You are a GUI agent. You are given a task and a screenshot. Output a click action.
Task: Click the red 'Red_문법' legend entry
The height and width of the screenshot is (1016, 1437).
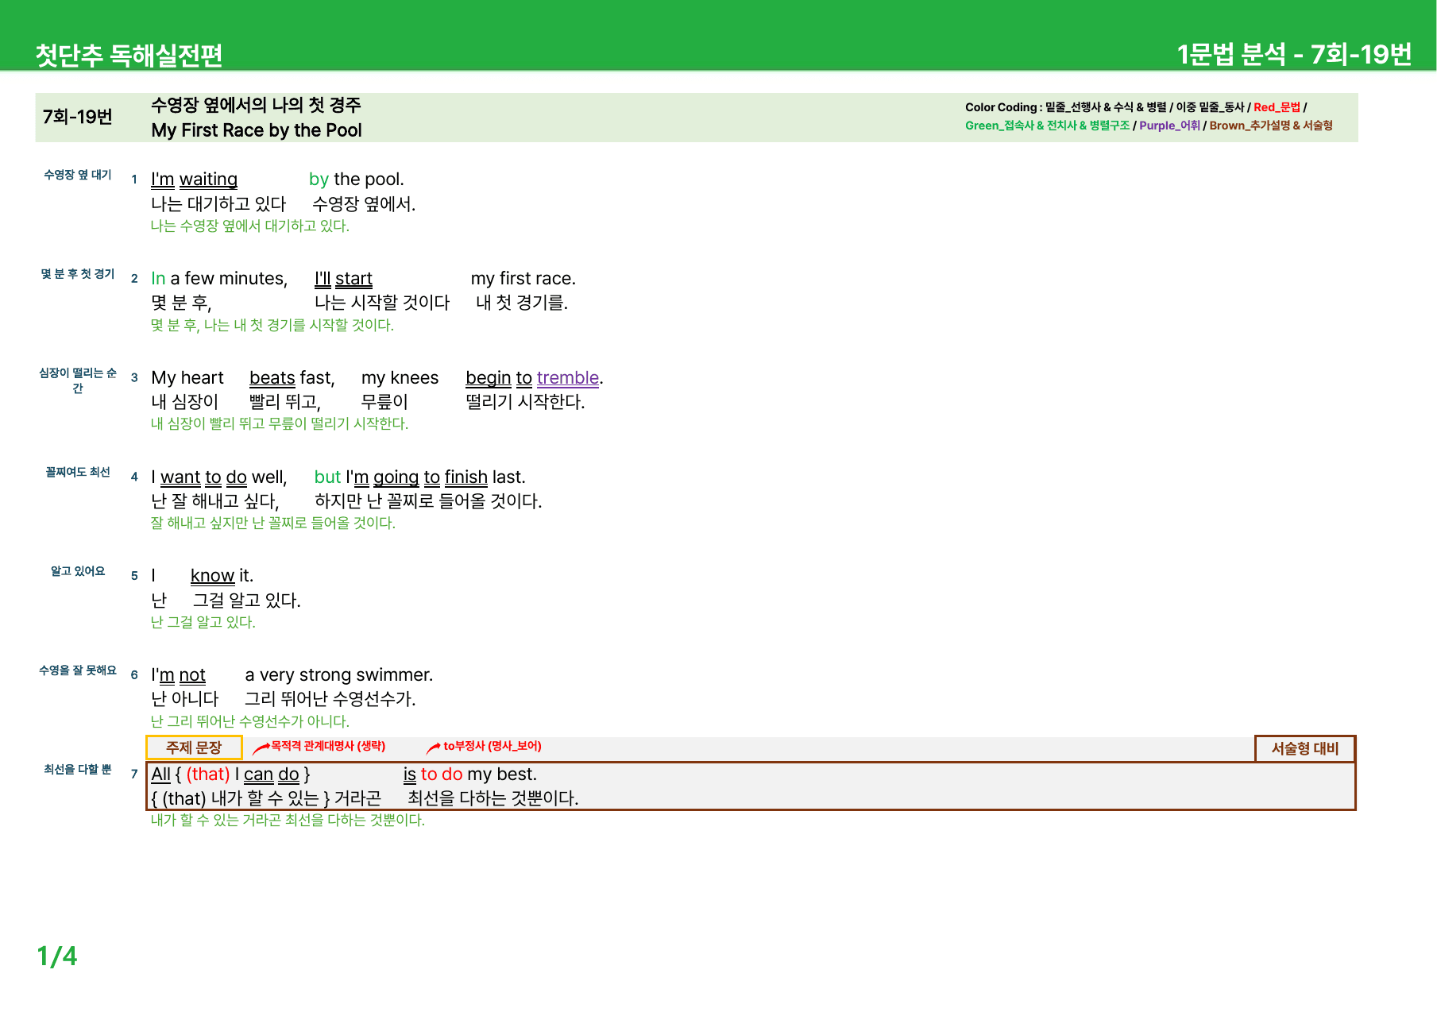point(1277,107)
